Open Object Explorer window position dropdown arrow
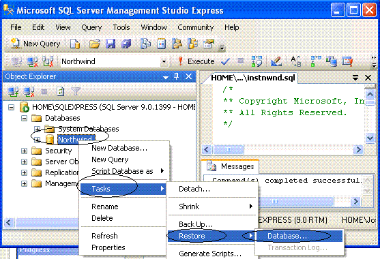The height and width of the screenshot is (259, 380). pyautogui.click(x=166, y=77)
